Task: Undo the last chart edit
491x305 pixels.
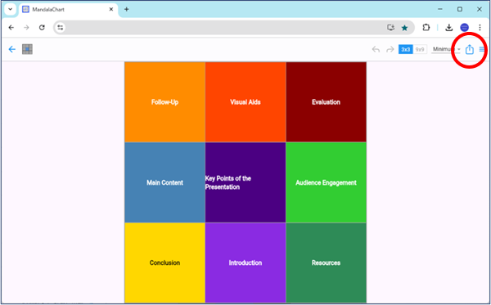Action: (376, 49)
